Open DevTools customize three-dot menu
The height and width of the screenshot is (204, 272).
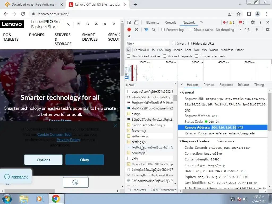(x=260, y=22)
